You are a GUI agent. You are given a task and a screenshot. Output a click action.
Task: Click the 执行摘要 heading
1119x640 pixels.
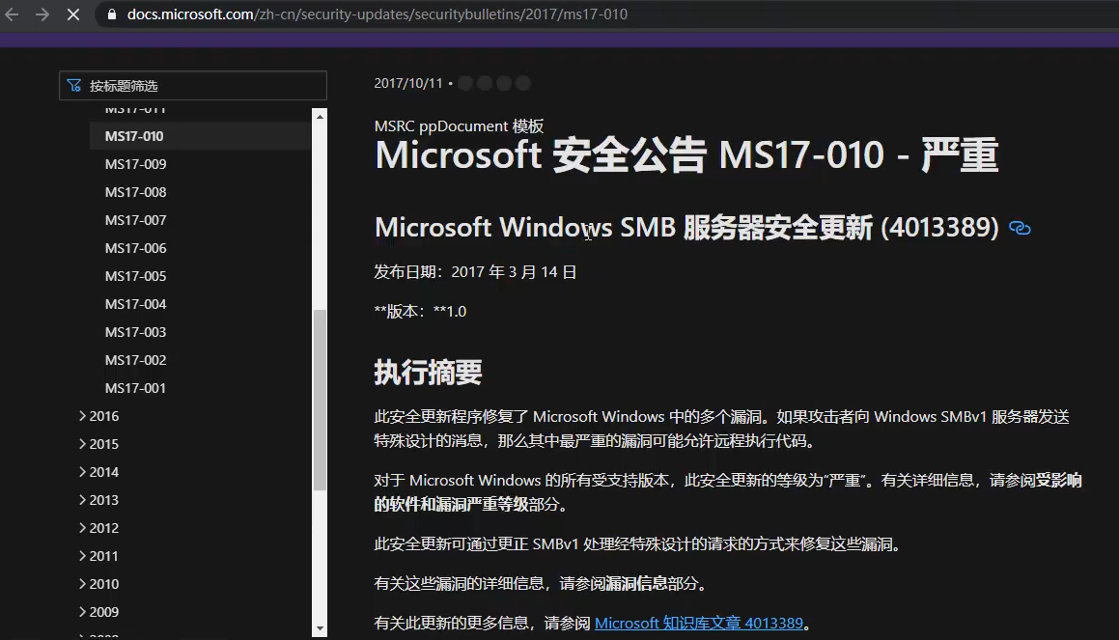(x=428, y=373)
